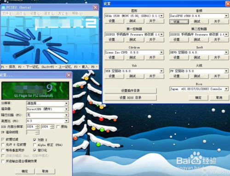Click the 设置插件目录 button
Viewport: 230px width, 176px height.
[131, 91]
